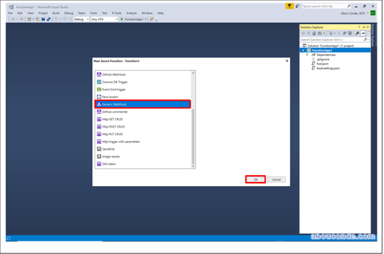Click the Save All toolbar icon

point(49,19)
